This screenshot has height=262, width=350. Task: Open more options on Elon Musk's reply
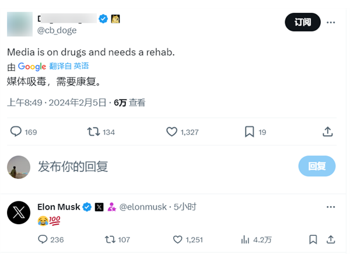click(x=331, y=207)
